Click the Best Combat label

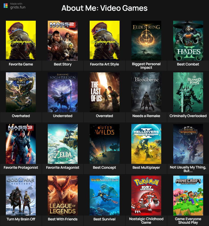pos(188,64)
